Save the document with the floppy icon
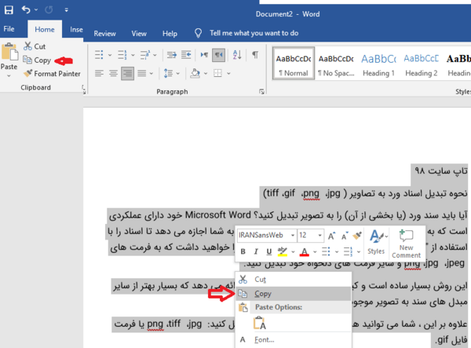471x348 pixels. tap(9, 10)
